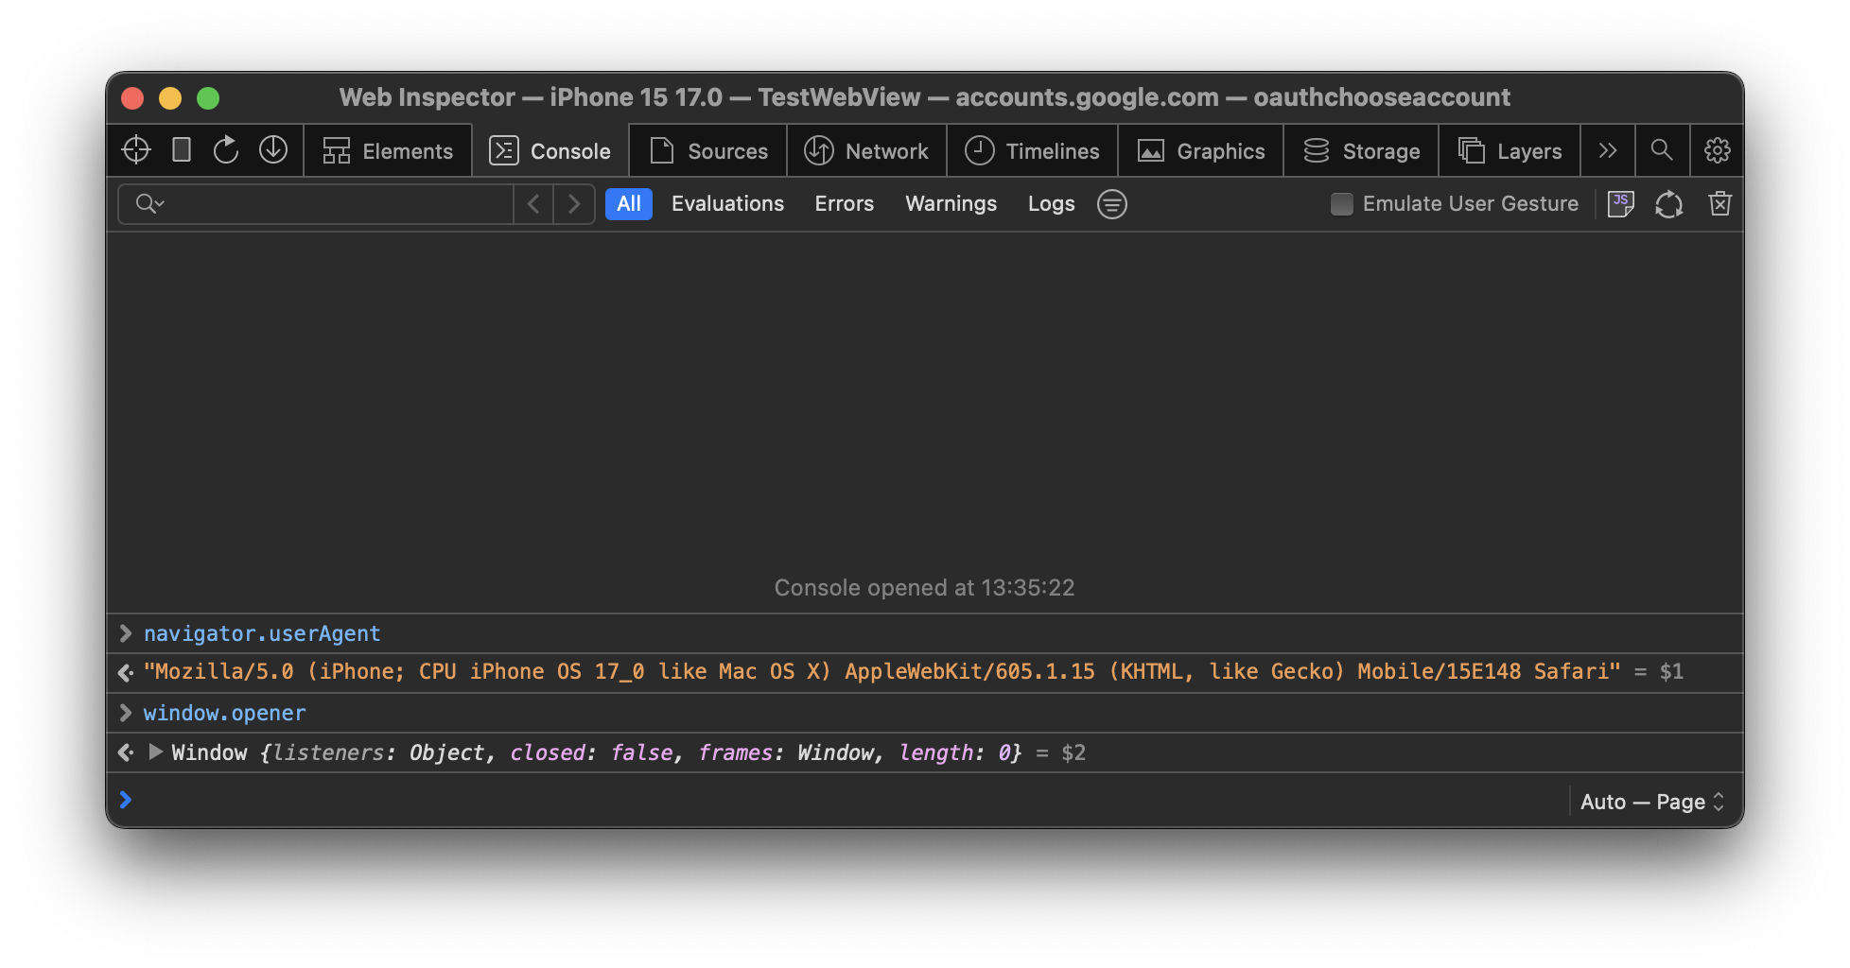Click the element selection crosshair icon
This screenshot has width=1850, height=968.
pyautogui.click(x=136, y=150)
